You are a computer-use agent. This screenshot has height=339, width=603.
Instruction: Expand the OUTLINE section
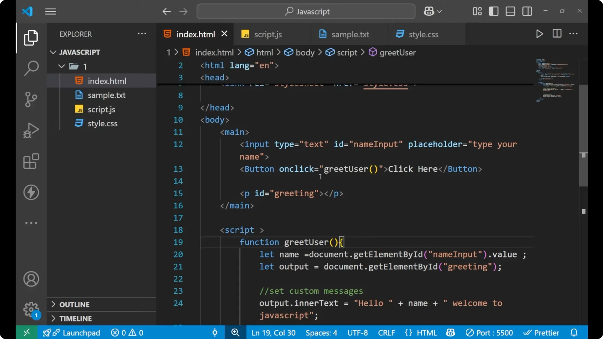[x=74, y=304]
